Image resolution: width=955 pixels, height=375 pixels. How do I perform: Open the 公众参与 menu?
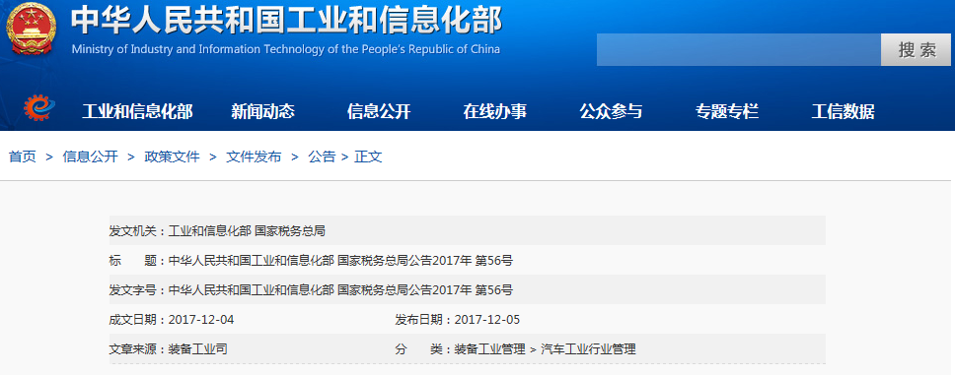pos(611,112)
